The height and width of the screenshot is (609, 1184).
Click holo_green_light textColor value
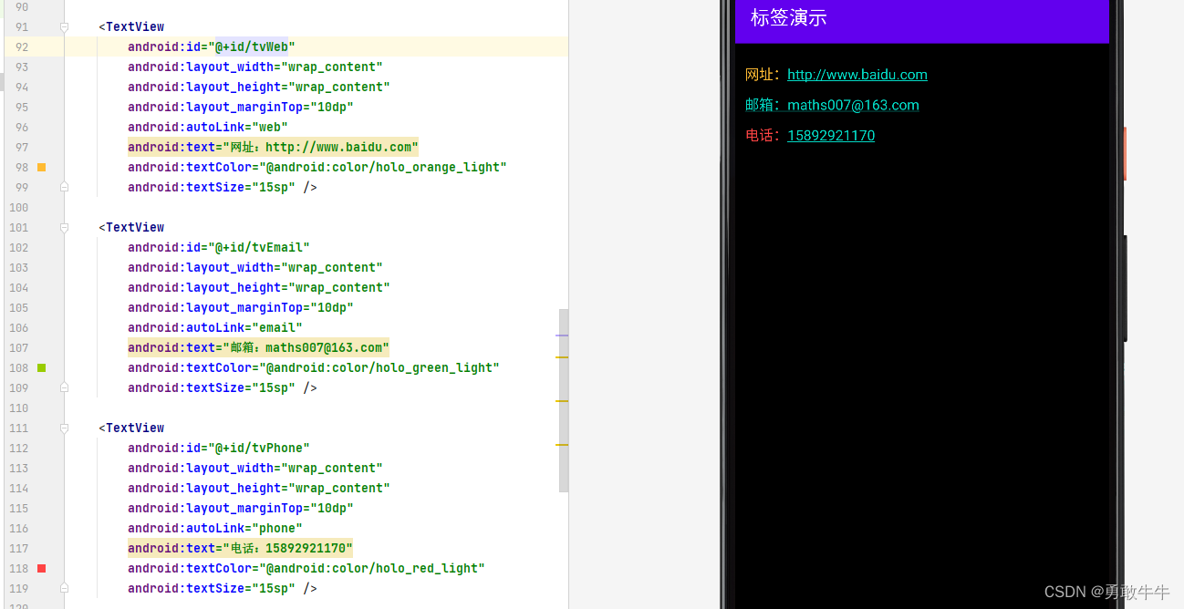click(x=379, y=368)
